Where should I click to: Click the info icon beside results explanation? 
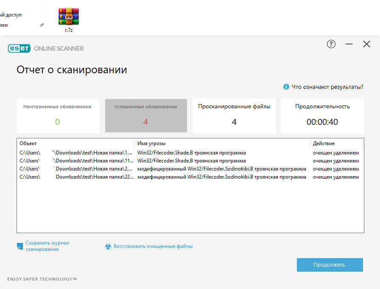tap(286, 87)
